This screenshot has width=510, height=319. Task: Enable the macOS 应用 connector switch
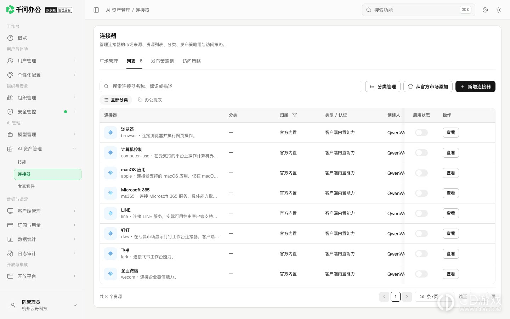point(421,173)
